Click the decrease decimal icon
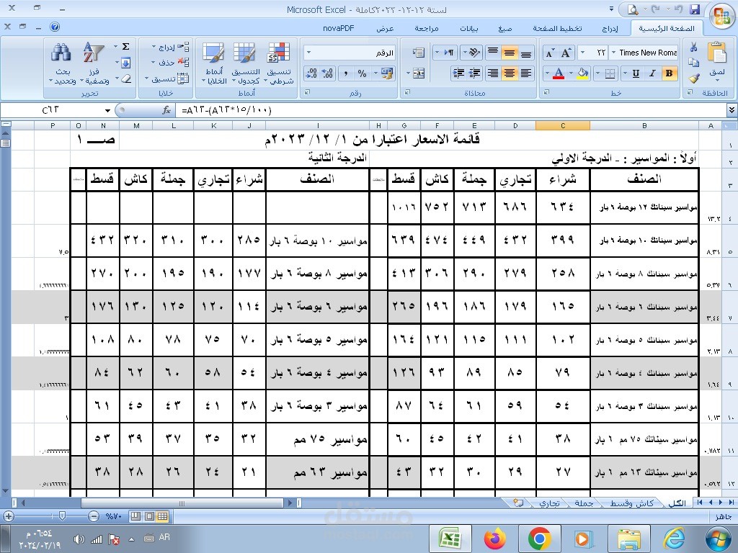Screen dimensions: 738x553 [x=311, y=73]
